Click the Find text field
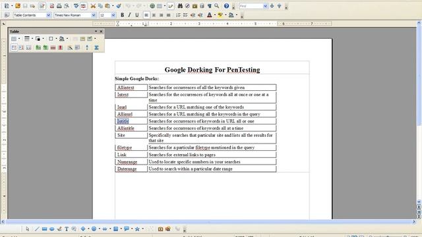 pos(251,6)
